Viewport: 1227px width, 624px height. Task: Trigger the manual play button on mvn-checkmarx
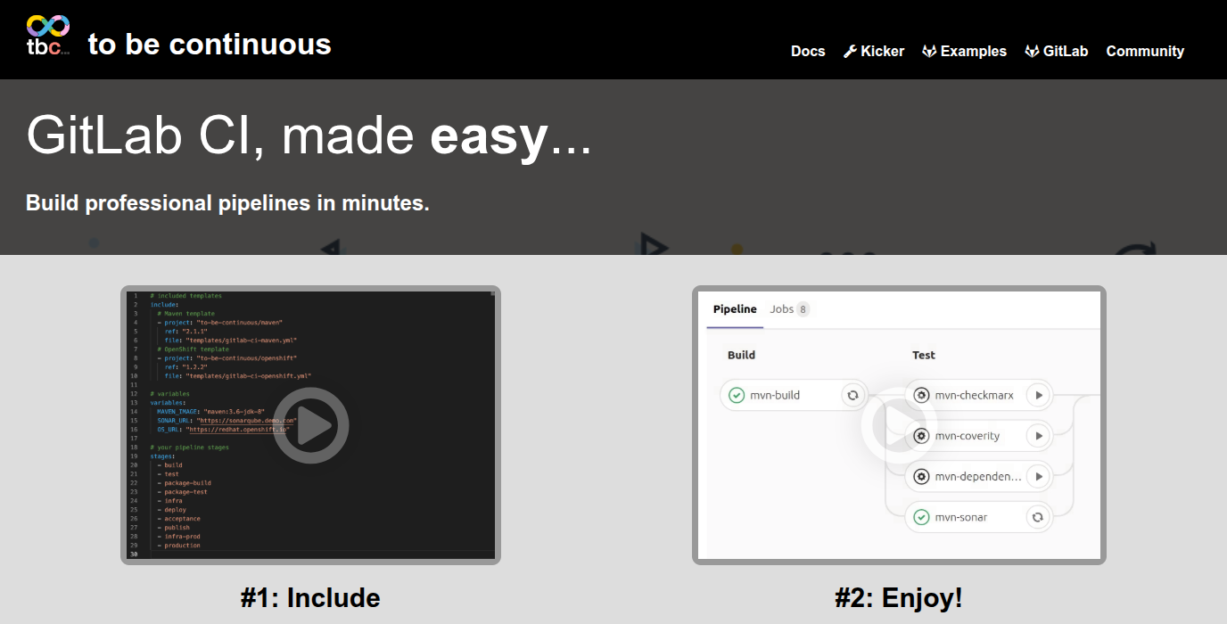coord(1039,394)
